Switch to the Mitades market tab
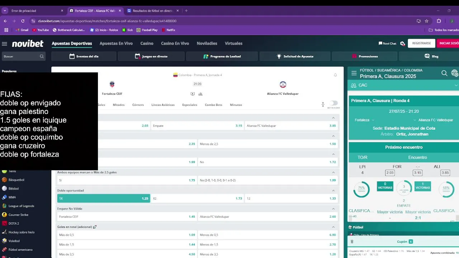The width and height of the screenshot is (459, 258). (x=119, y=105)
